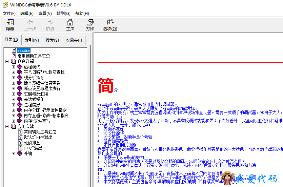Open the 版本及错误信息查看 topic

point(42,83)
